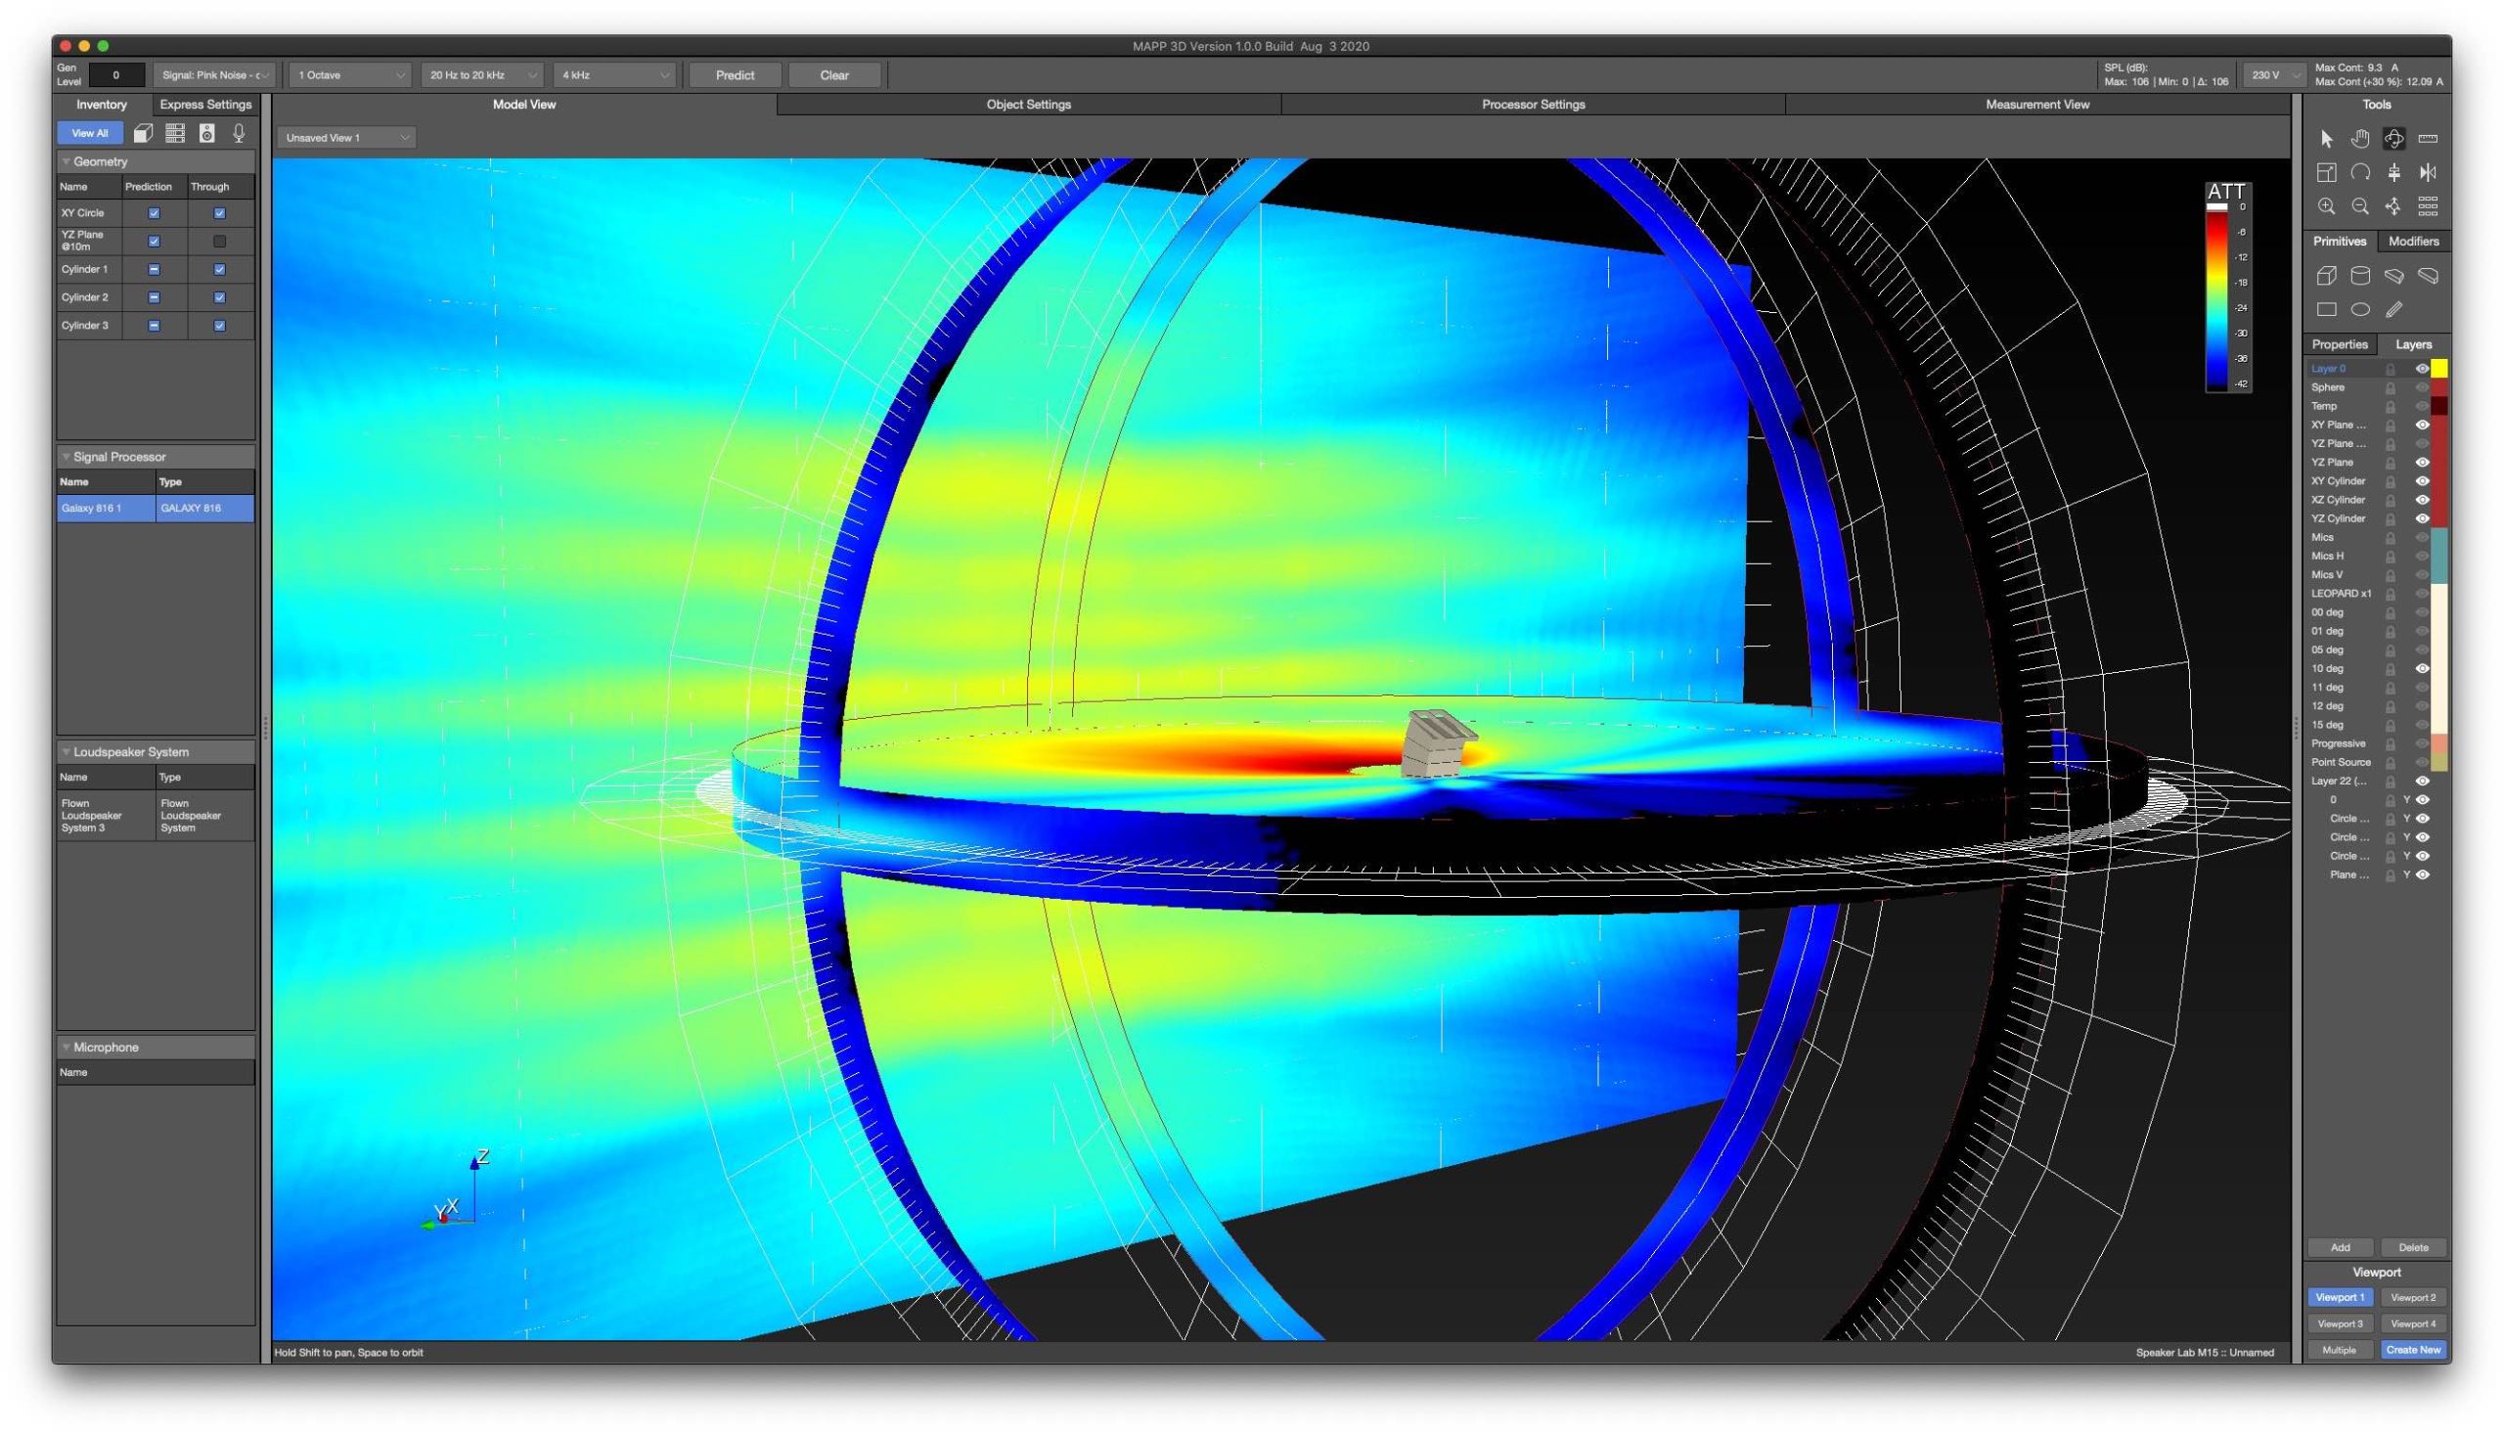Viewport: 2504px width, 1433px height.
Task: Click the fourth wedge primitive icon
Action: (2428, 276)
